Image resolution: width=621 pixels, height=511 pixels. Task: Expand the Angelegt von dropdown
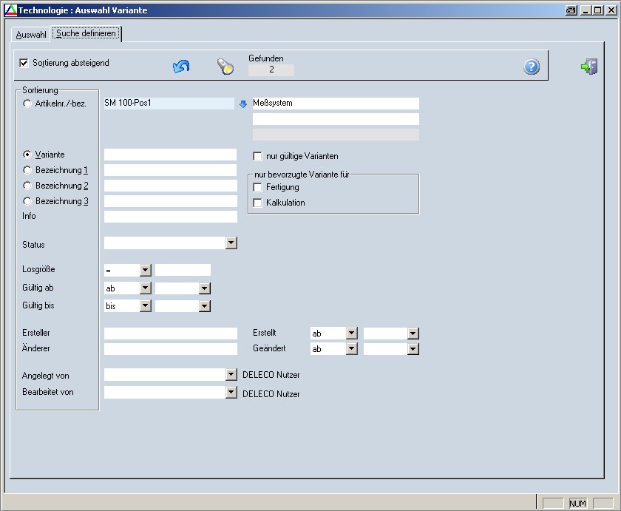tap(231, 375)
